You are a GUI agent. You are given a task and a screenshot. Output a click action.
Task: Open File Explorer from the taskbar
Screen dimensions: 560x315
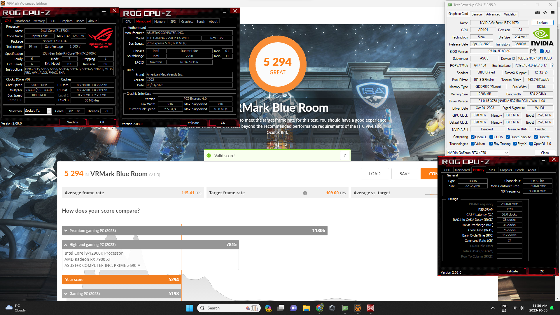(307, 308)
